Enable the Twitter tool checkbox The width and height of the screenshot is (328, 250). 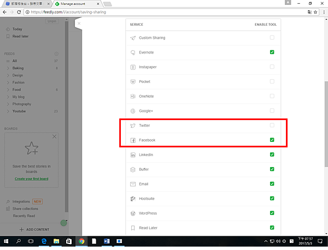(x=272, y=126)
